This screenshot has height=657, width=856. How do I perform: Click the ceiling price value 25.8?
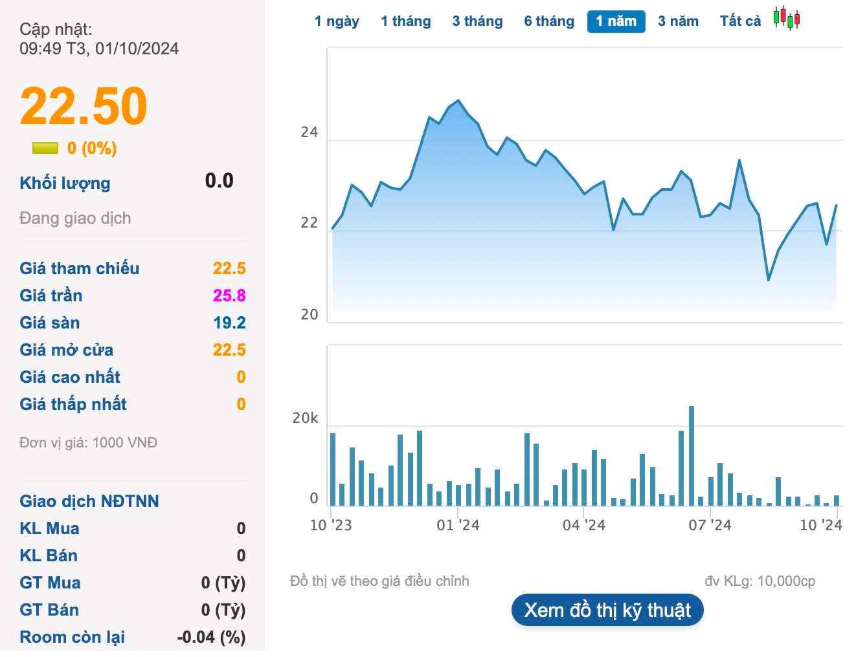(229, 296)
